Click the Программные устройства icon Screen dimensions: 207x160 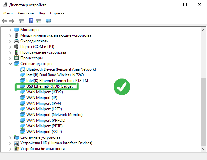tap(16, 52)
